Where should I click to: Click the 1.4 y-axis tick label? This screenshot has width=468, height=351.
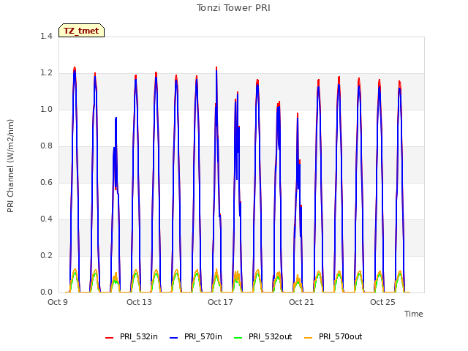click(x=46, y=36)
